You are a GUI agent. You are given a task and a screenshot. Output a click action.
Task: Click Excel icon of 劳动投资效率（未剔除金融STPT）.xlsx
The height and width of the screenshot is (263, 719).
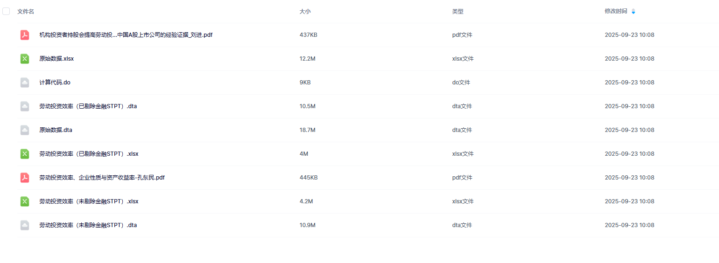coord(25,201)
